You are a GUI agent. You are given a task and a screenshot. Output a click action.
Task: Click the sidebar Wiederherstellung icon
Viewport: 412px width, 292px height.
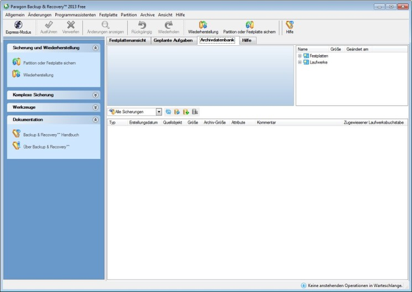pos(16,74)
